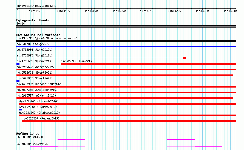Viewport: 244px width, 150px height.
Task: Open variant nsv3326387 (Audano2019) label
Action: pyautogui.click(x=41, y=118)
